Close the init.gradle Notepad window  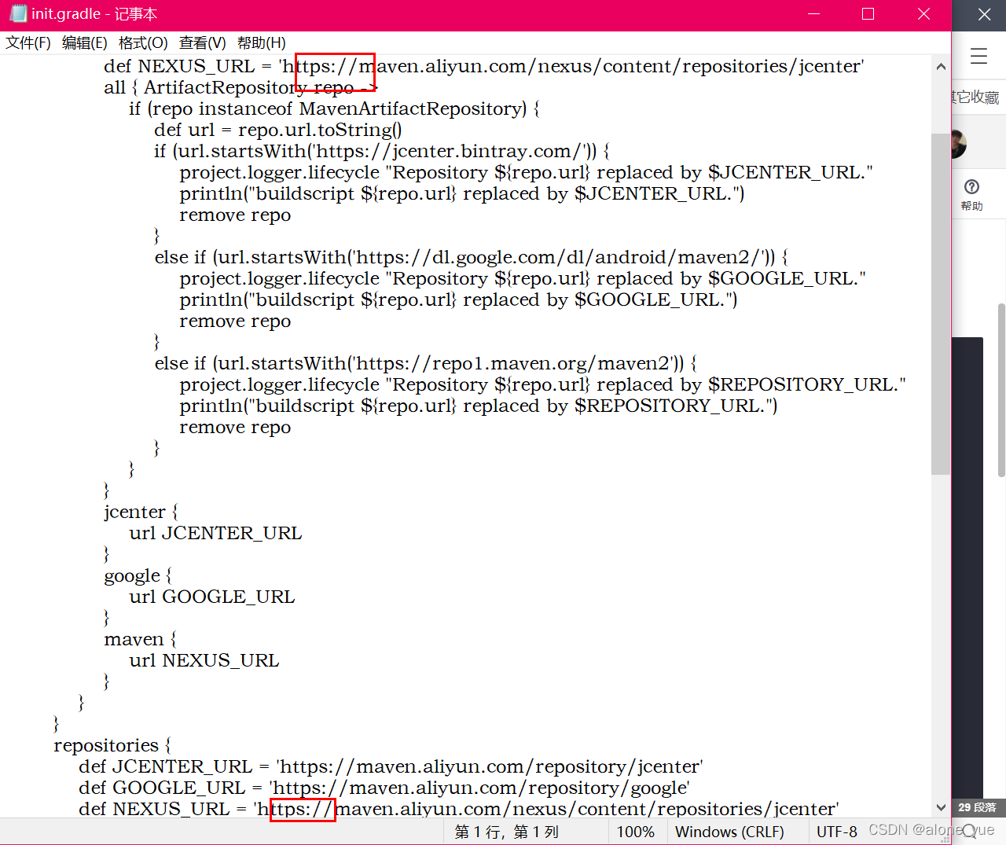tap(923, 14)
